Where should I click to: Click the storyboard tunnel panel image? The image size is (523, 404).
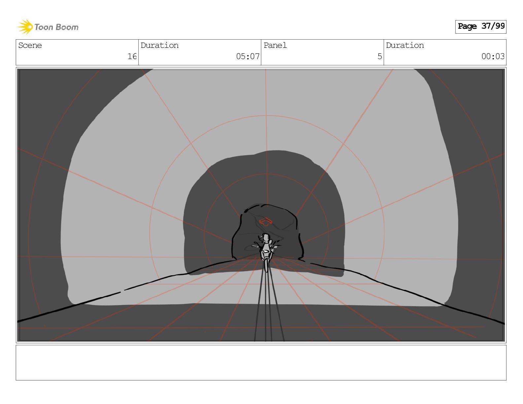coord(261,205)
